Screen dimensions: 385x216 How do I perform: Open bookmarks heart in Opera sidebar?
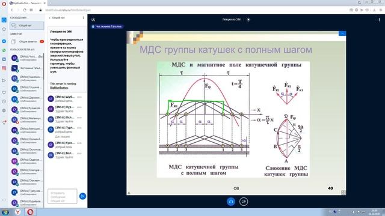(x=4, y=92)
